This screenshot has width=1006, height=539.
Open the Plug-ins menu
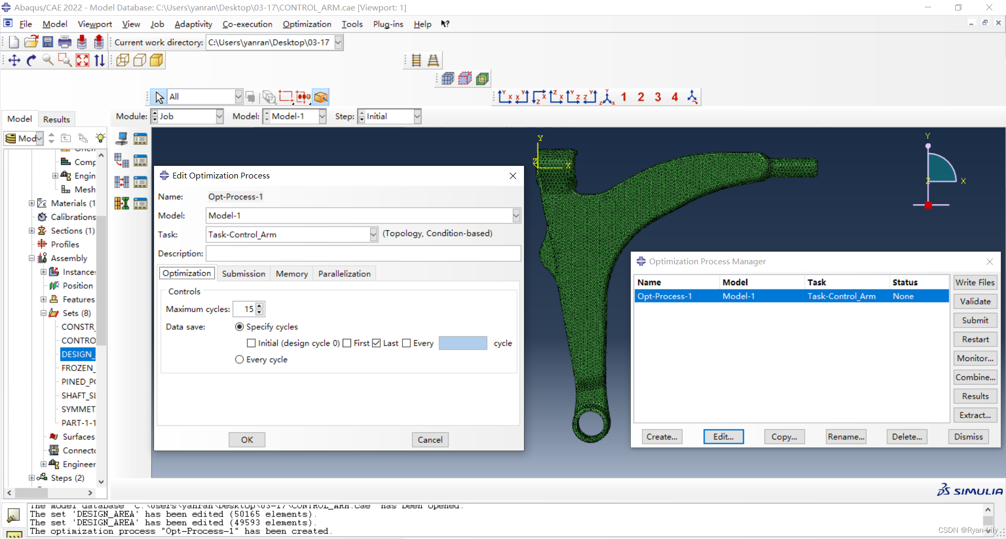pos(388,24)
